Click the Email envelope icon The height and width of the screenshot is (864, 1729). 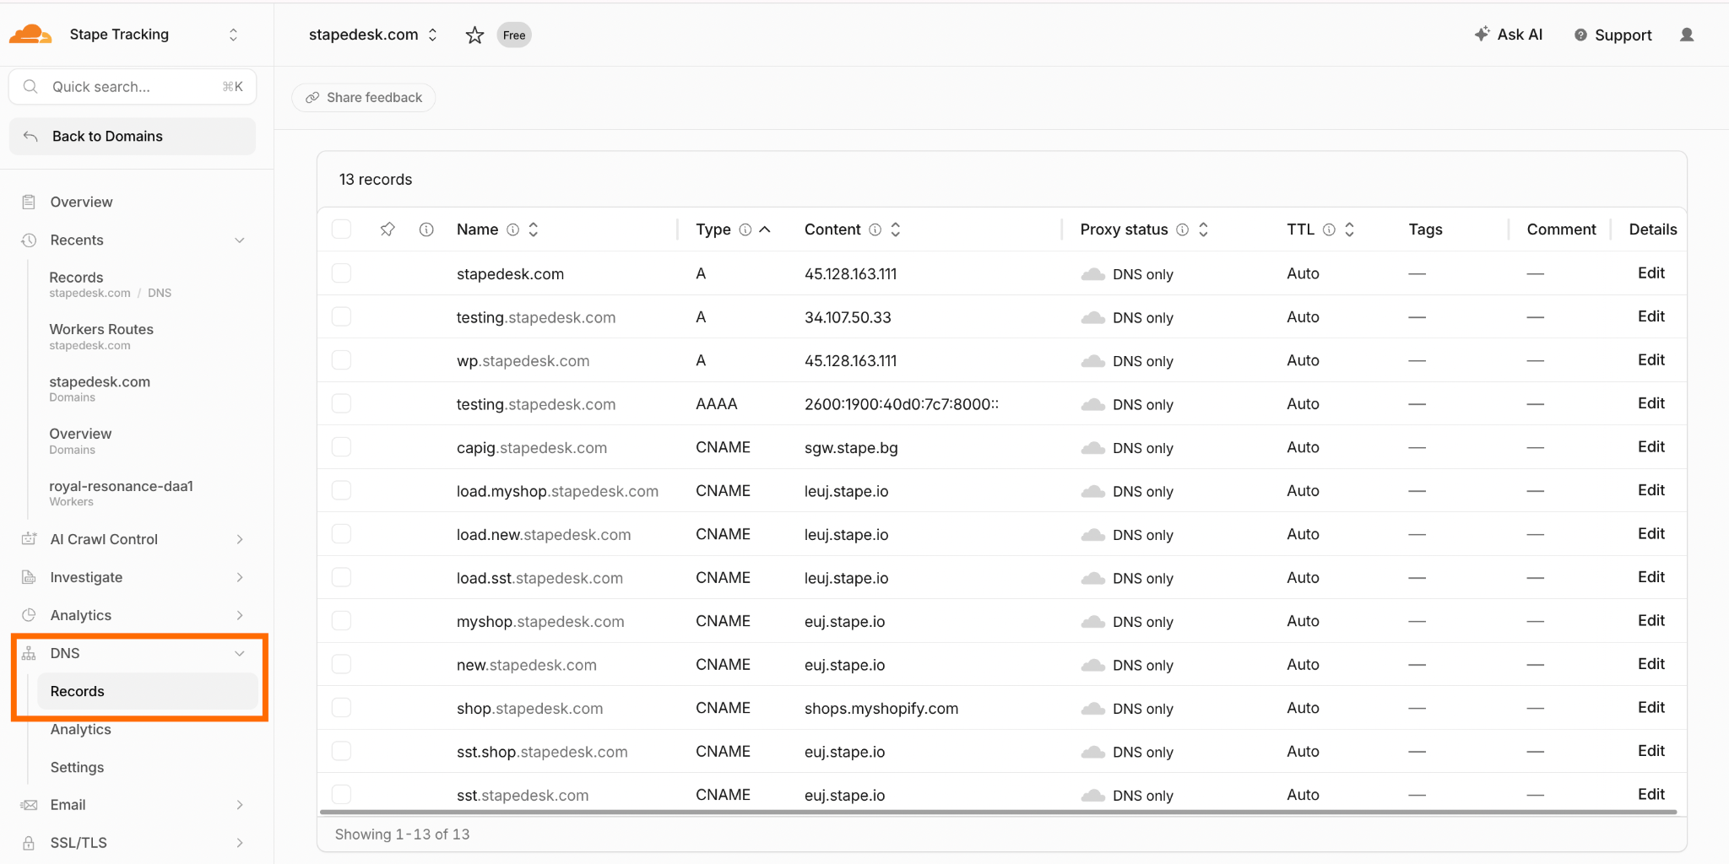[x=29, y=805]
